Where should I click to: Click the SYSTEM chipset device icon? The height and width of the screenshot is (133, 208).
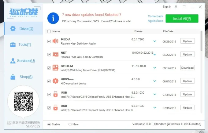pyautogui.click(x=55, y=67)
